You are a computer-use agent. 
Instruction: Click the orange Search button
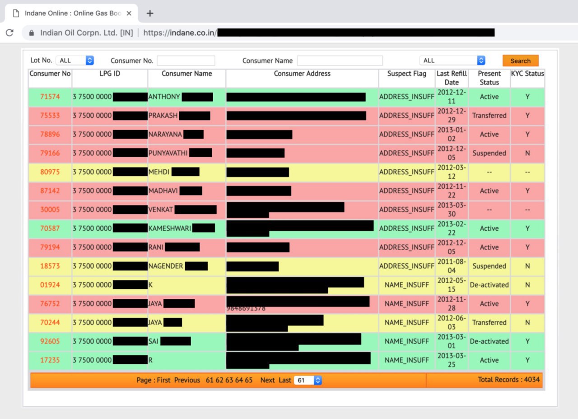pos(520,61)
